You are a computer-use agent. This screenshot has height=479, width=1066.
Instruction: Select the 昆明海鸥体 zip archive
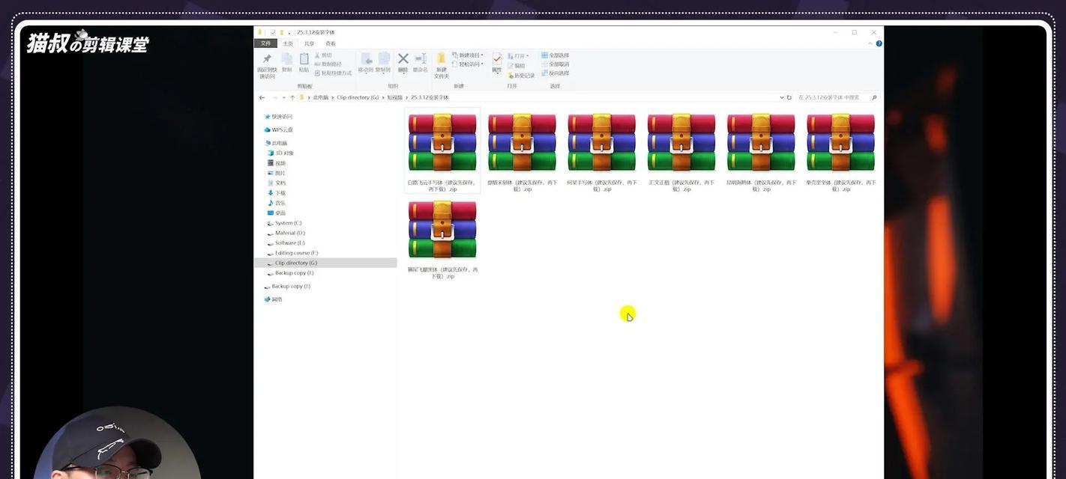coord(761,152)
